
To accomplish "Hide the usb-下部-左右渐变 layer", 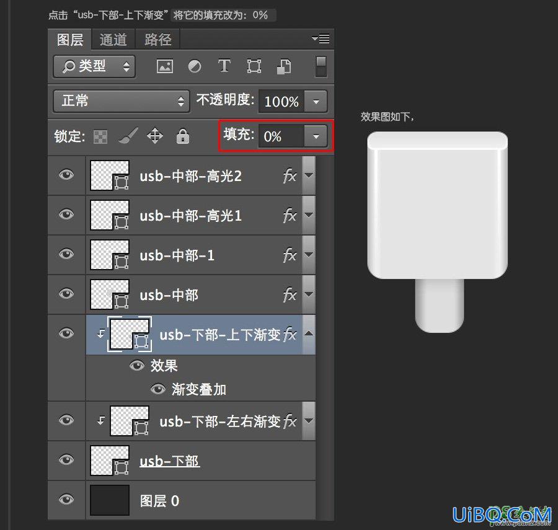I will pyautogui.click(x=66, y=420).
